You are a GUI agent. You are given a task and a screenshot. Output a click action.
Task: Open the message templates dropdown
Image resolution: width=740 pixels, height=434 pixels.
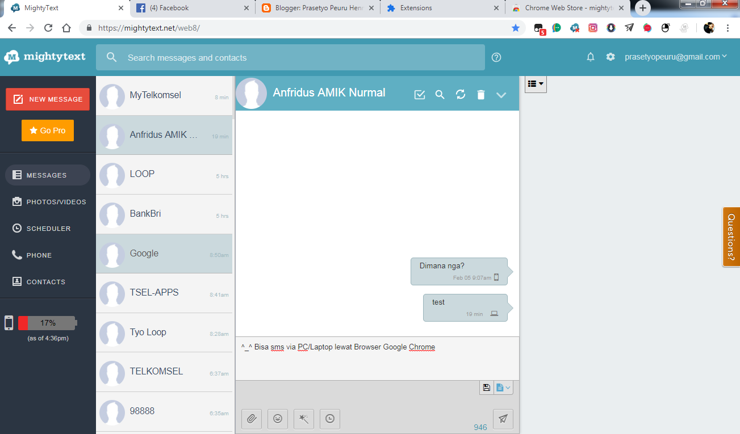tap(503, 387)
